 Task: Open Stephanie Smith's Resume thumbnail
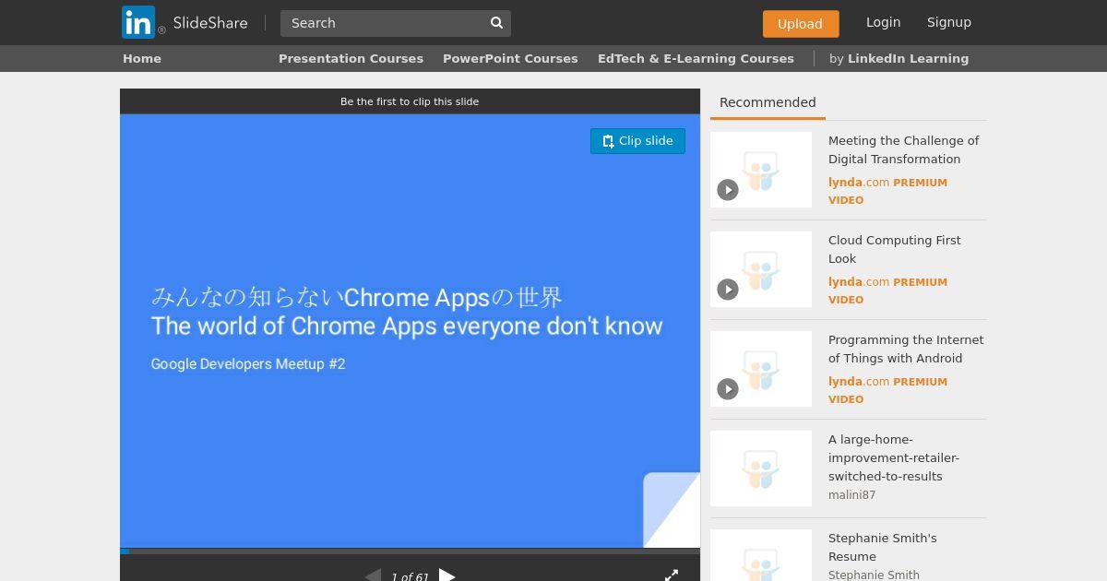761,555
